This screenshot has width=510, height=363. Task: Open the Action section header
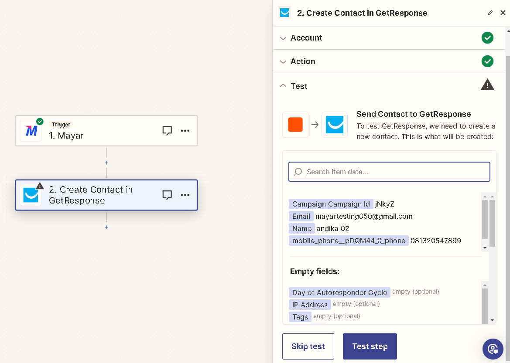(x=389, y=61)
